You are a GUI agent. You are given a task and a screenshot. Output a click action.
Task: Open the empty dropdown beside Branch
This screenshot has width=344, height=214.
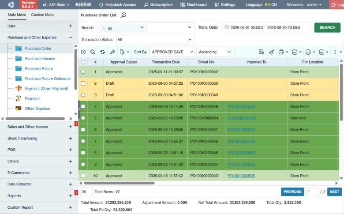tap(171, 27)
